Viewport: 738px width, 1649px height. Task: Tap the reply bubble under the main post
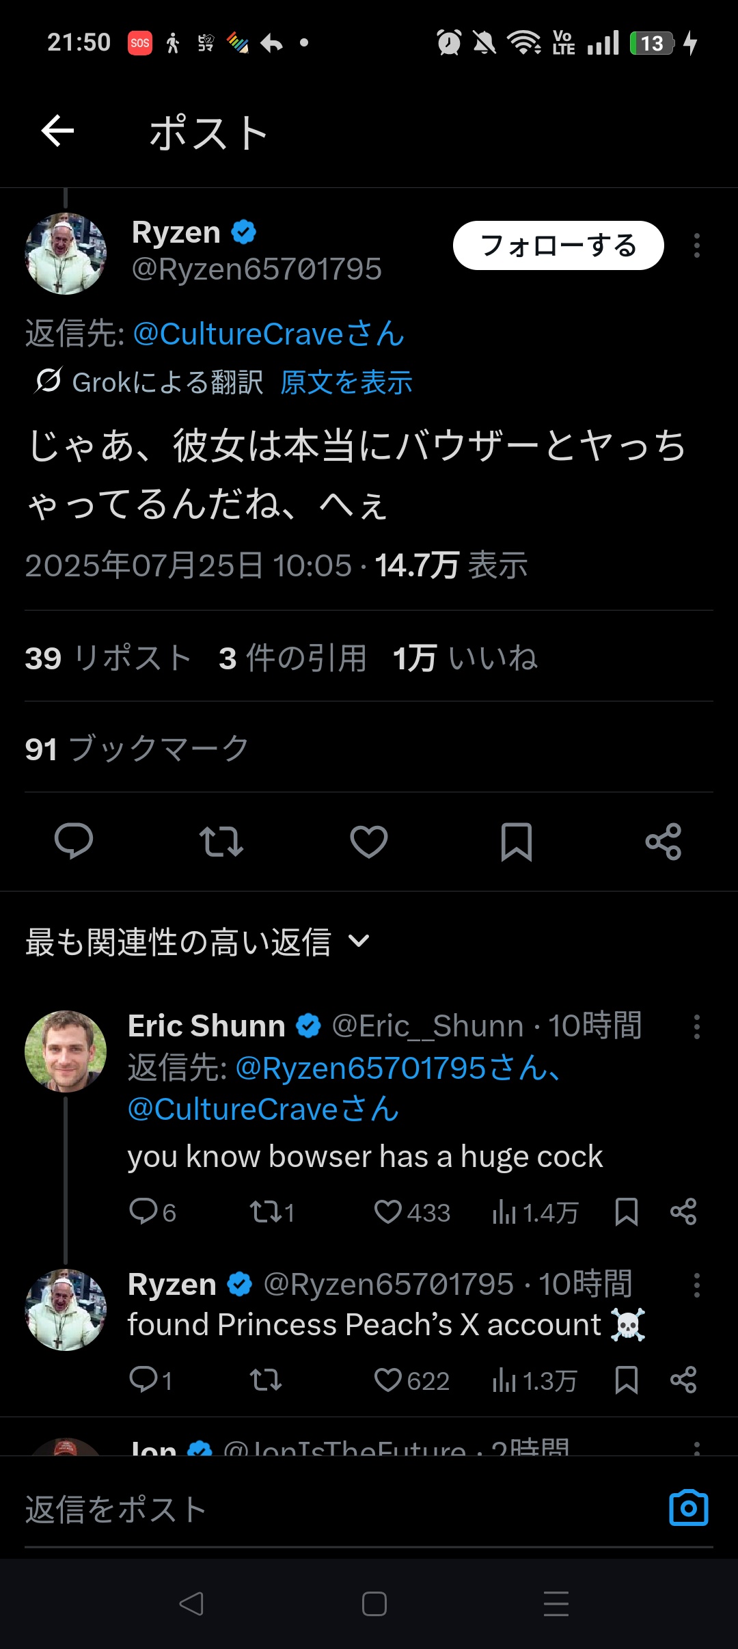(x=74, y=841)
